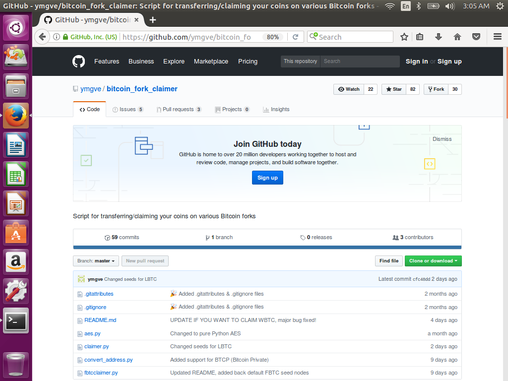Click the commits history icon
508x381 pixels.
click(106, 237)
